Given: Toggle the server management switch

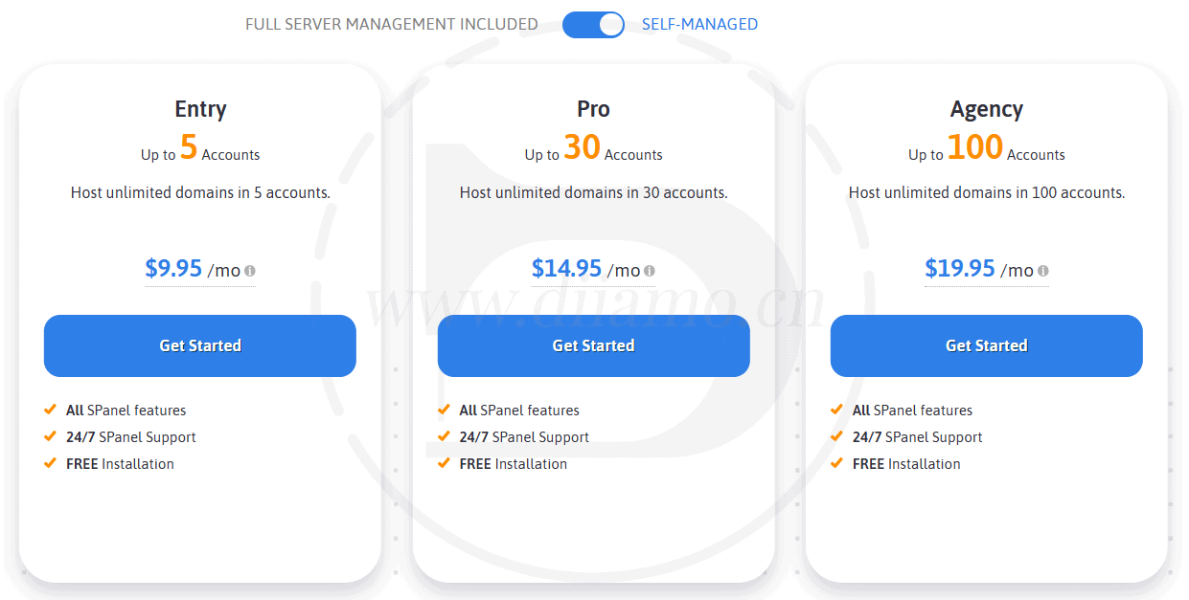Looking at the screenshot, I should tap(593, 25).
